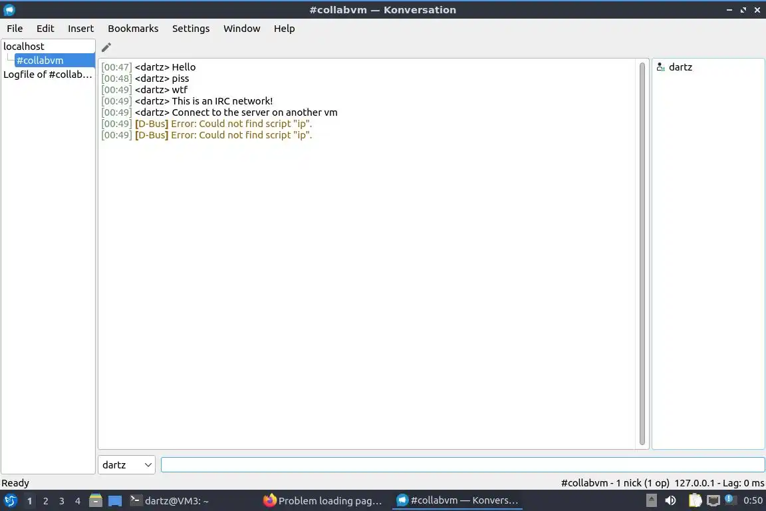Select the #collabvm channel tree item
766x511 pixels.
click(55, 61)
